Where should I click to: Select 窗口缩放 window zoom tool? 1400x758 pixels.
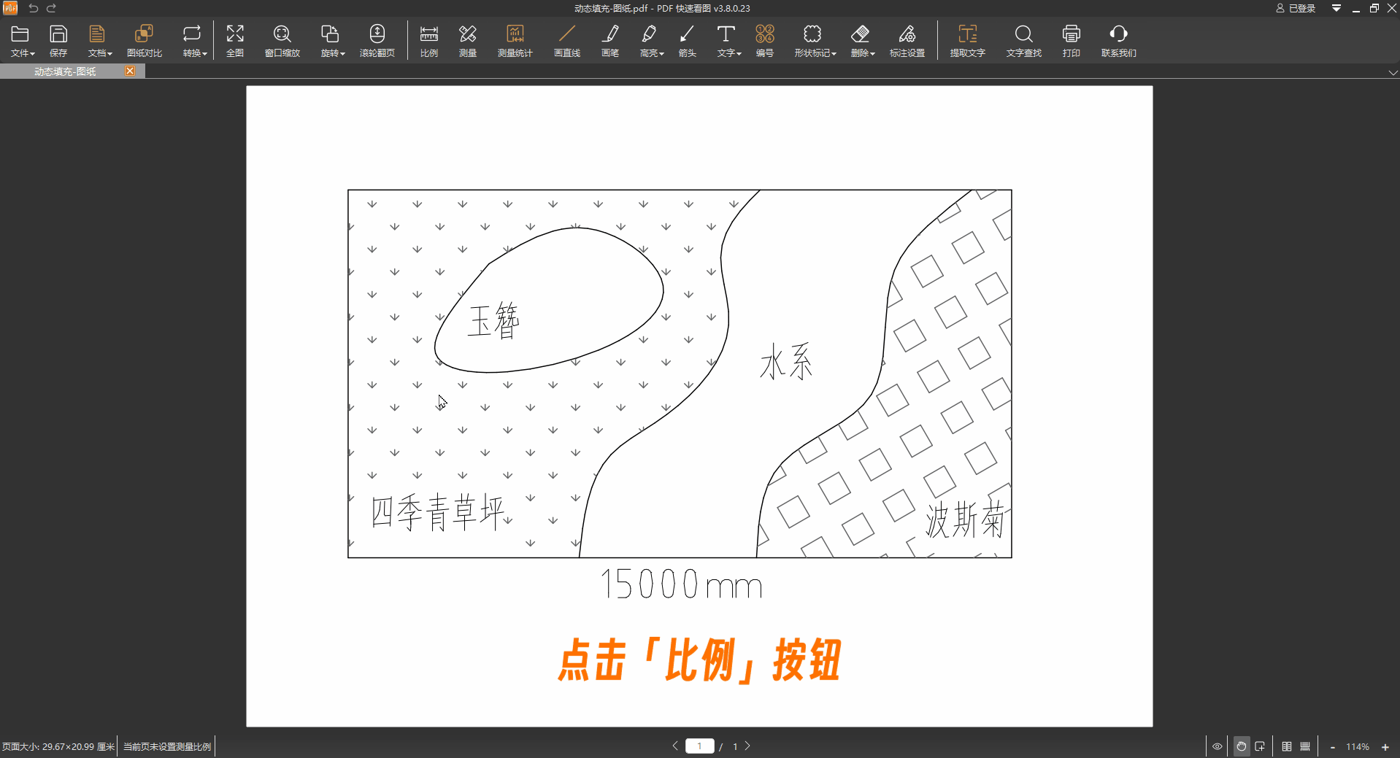click(x=282, y=41)
